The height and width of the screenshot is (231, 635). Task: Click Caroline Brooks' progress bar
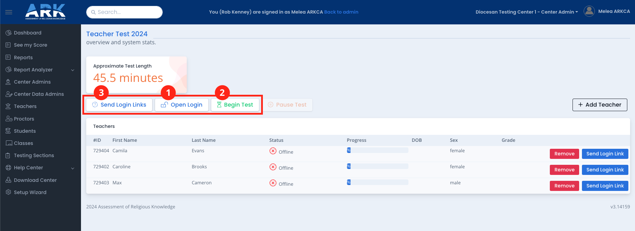tap(377, 167)
